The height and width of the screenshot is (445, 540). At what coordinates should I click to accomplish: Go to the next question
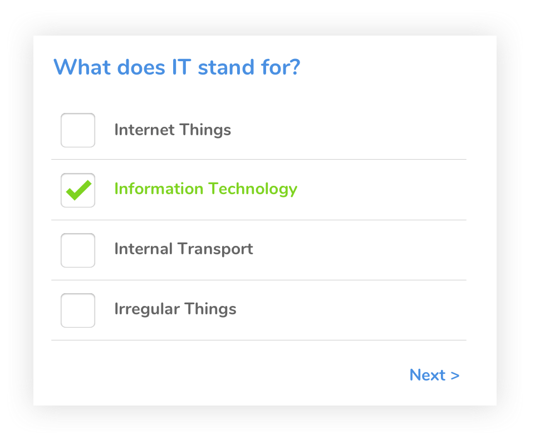(434, 375)
